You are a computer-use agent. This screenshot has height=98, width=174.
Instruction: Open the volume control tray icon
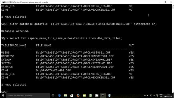154,96
